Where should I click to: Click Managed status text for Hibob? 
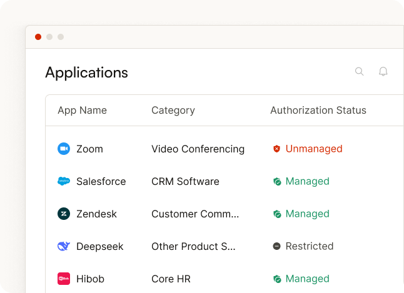(308, 279)
